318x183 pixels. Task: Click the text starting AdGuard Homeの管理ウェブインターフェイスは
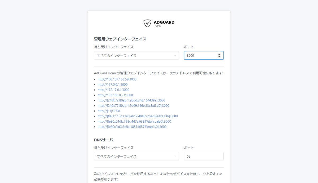point(159,73)
